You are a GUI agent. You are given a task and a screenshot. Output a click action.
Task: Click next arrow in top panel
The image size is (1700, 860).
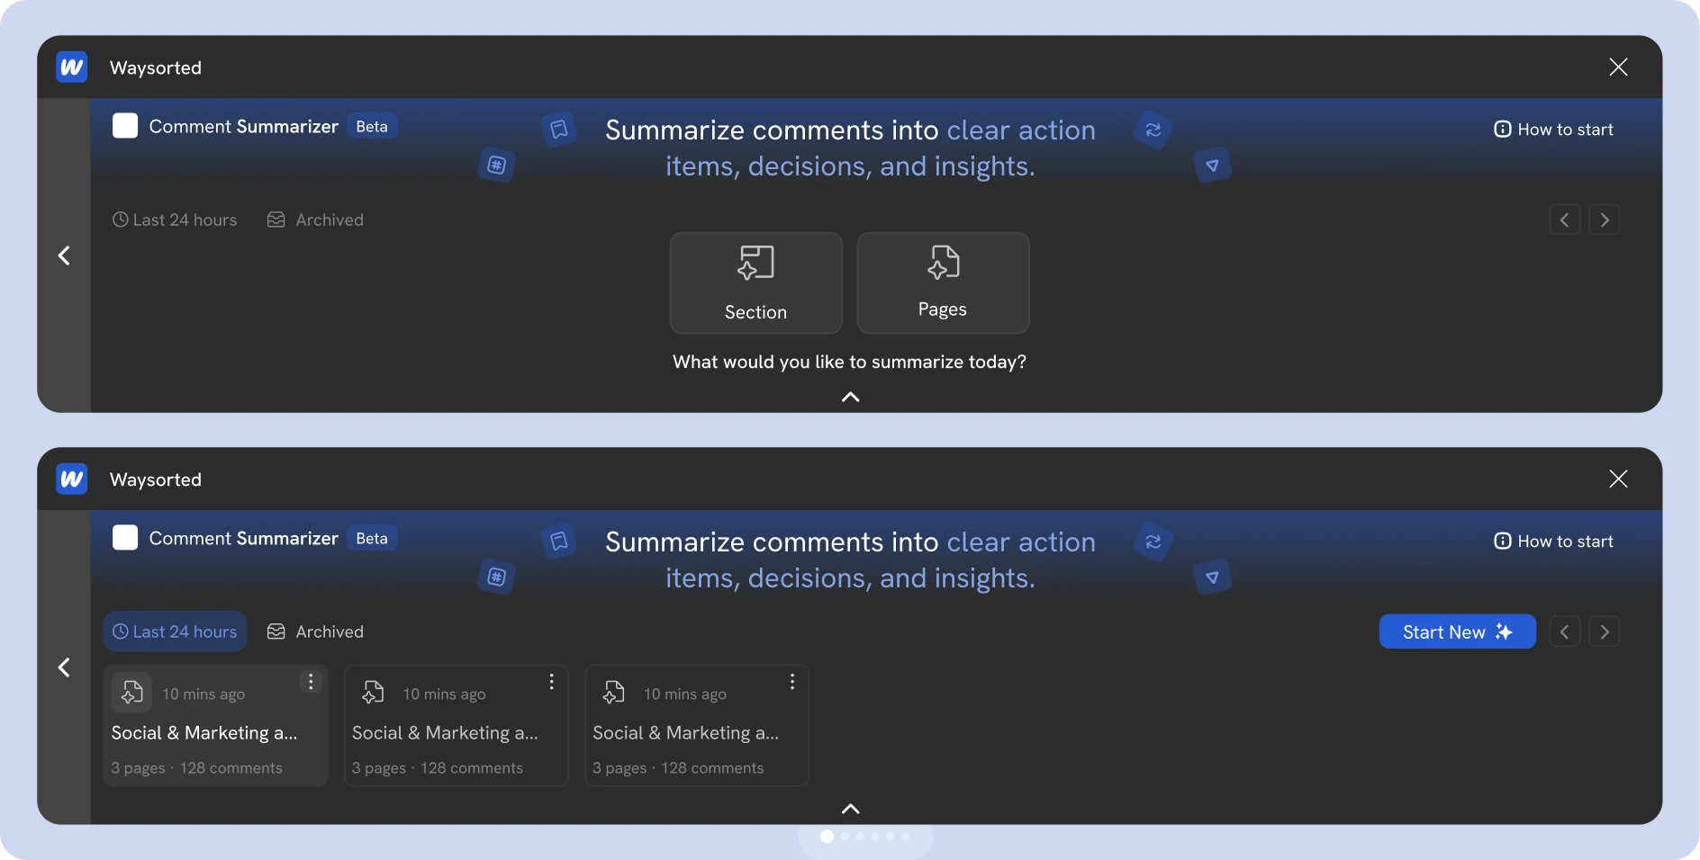[x=1605, y=220]
